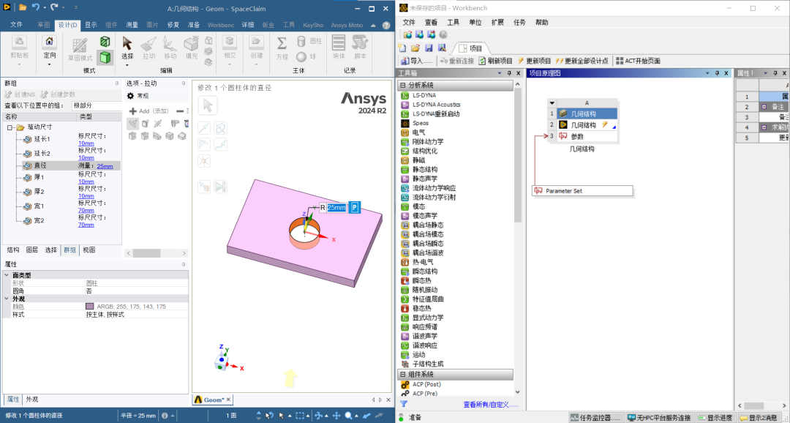The image size is (790, 423).
Task: Click 更新项目 update project button
Action: pyautogui.click(x=535, y=61)
